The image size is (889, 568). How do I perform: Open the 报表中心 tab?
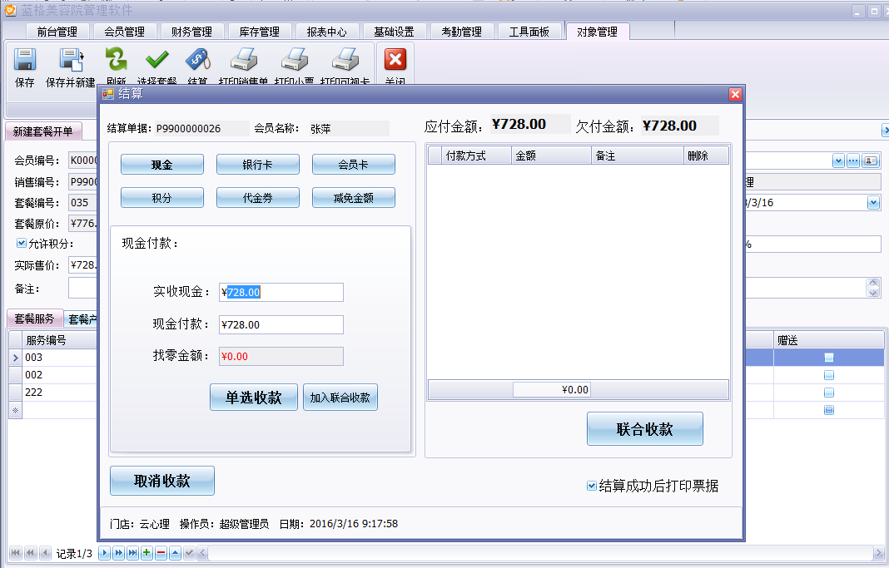coord(326,32)
